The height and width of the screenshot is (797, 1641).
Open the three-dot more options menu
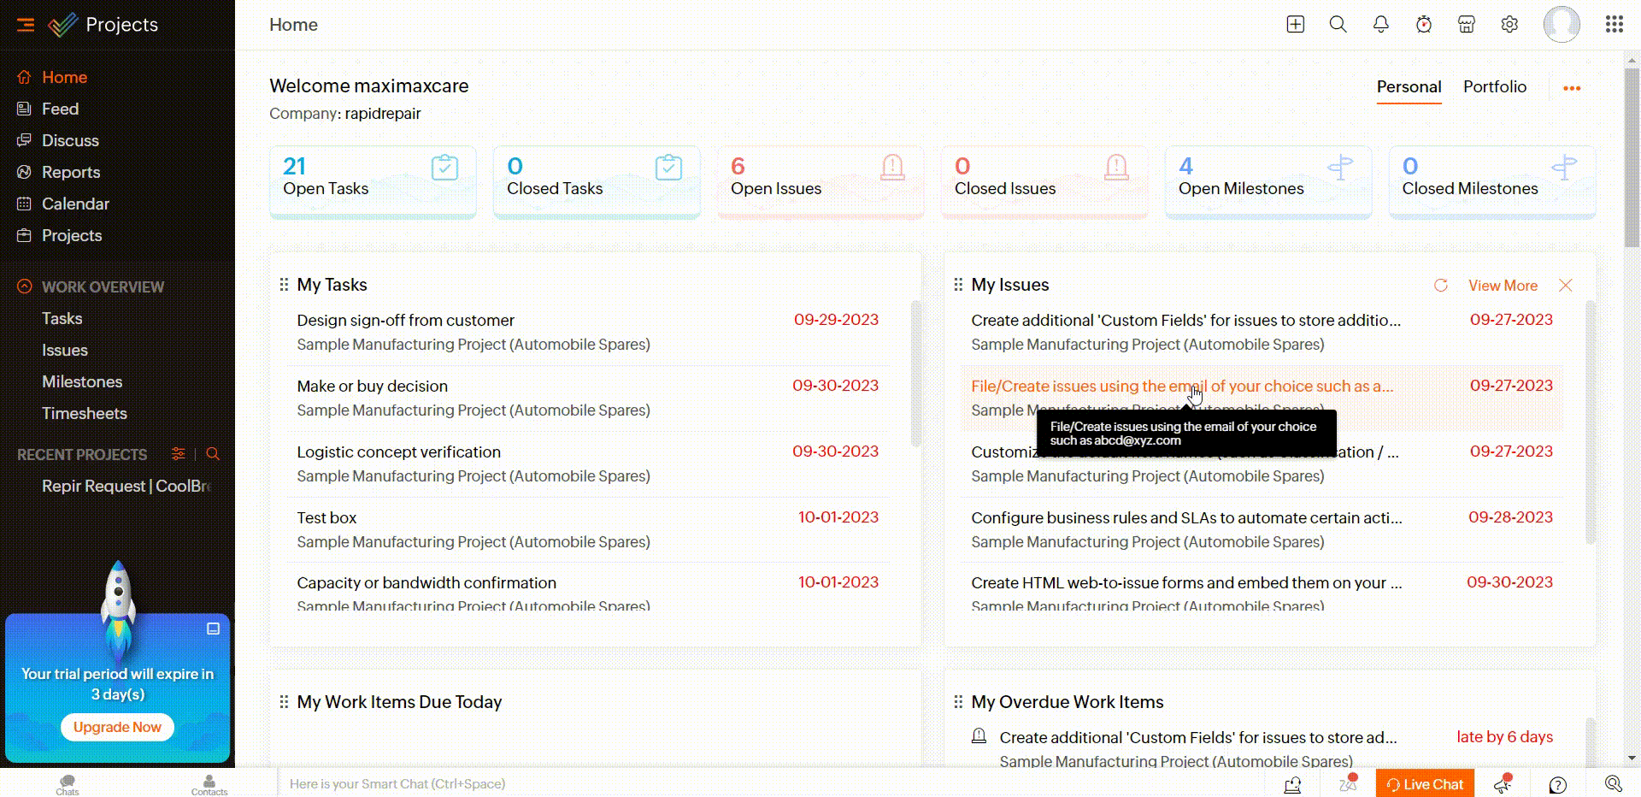click(x=1572, y=88)
